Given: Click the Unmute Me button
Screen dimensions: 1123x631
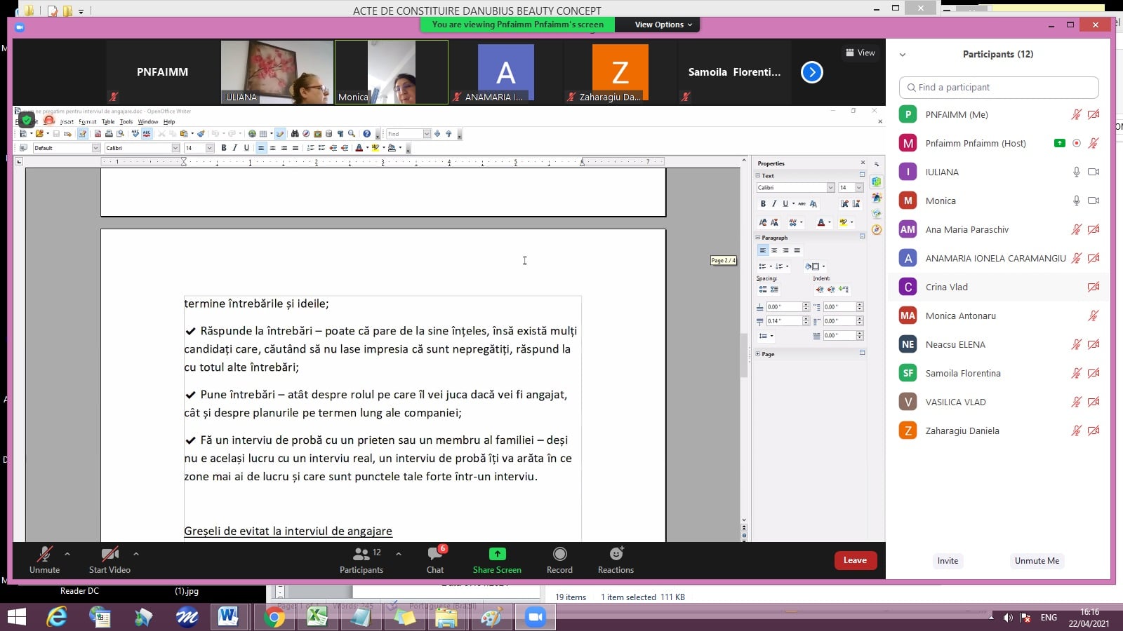Looking at the screenshot, I should [x=1037, y=561].
